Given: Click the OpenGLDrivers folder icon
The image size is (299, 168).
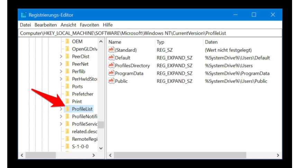Looking at the screenshot, I should coord(67,49).
